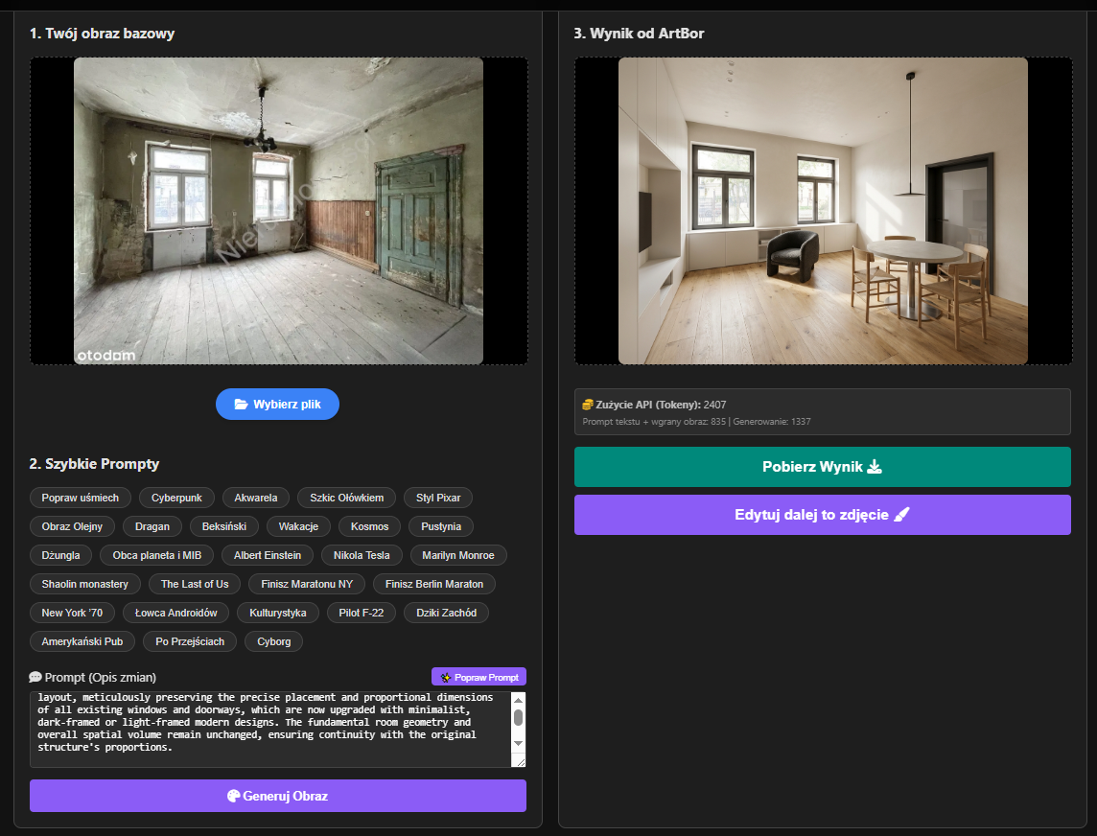
Task: Choose the Nikola Tesla prompt chip
Action: point(362,555)
